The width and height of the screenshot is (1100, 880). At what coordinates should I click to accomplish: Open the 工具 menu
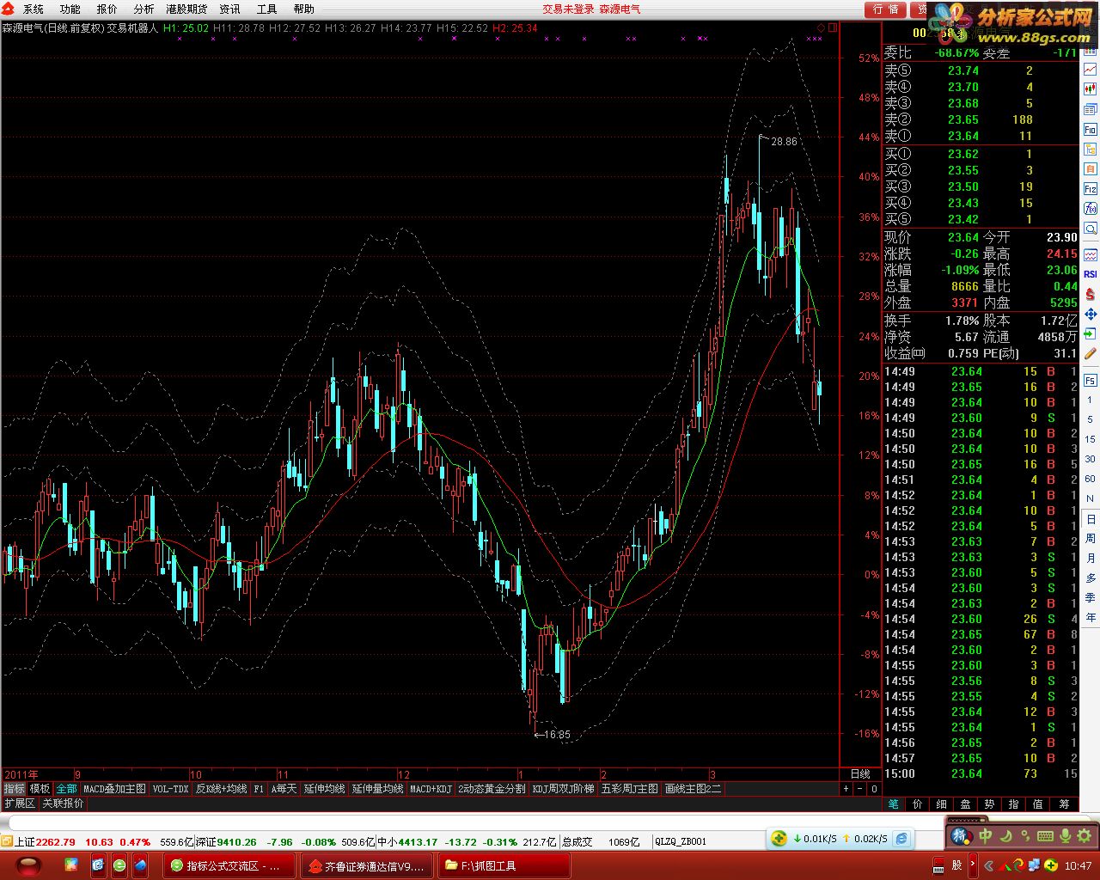266,9
